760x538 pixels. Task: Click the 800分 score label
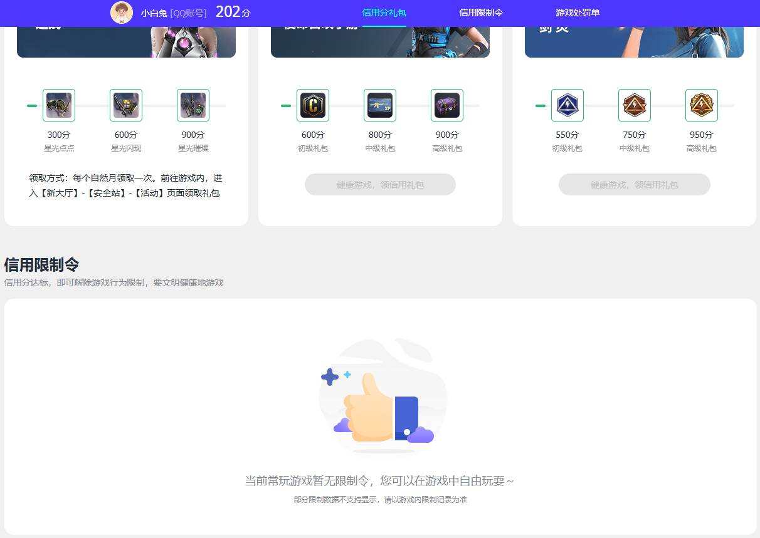tap(380, 135)
